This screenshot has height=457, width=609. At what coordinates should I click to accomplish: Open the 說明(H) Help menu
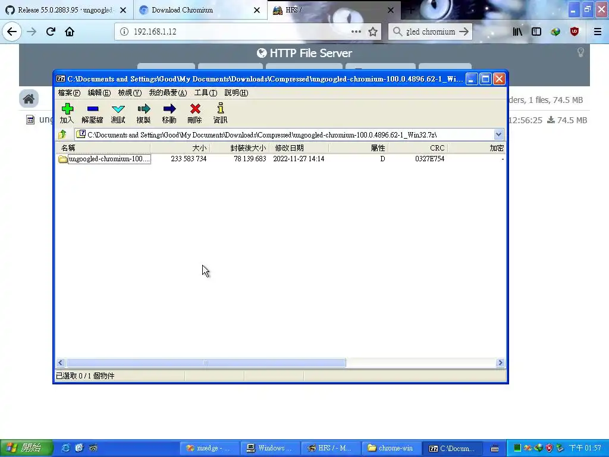point(236,92)
